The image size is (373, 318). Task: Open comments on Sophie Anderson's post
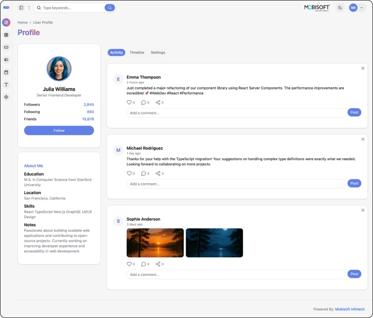point(144,264)
